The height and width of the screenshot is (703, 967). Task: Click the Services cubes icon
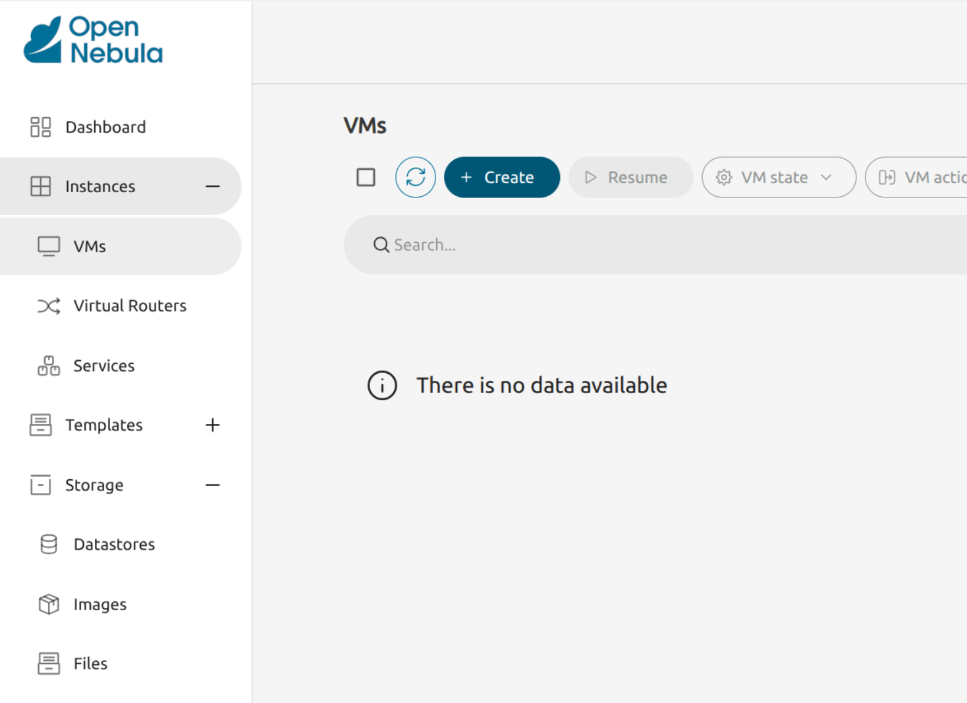(49, 366)
